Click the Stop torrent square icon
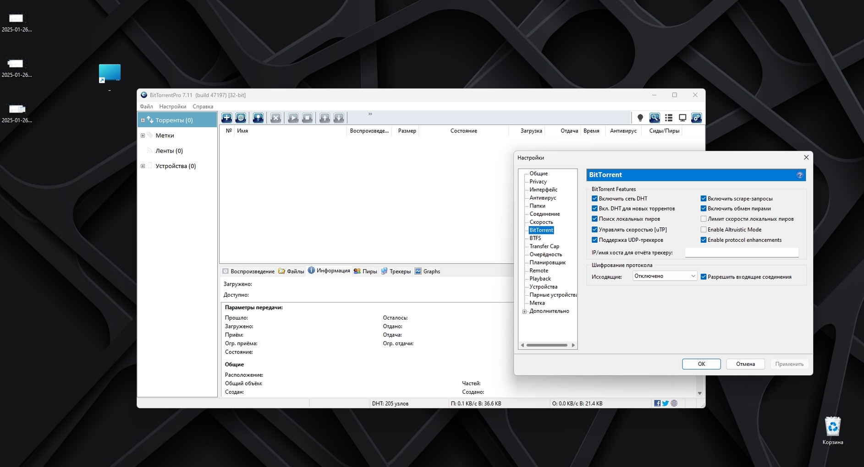The height and width of the screenshot is (467, 864). click(x=307, y=118)
